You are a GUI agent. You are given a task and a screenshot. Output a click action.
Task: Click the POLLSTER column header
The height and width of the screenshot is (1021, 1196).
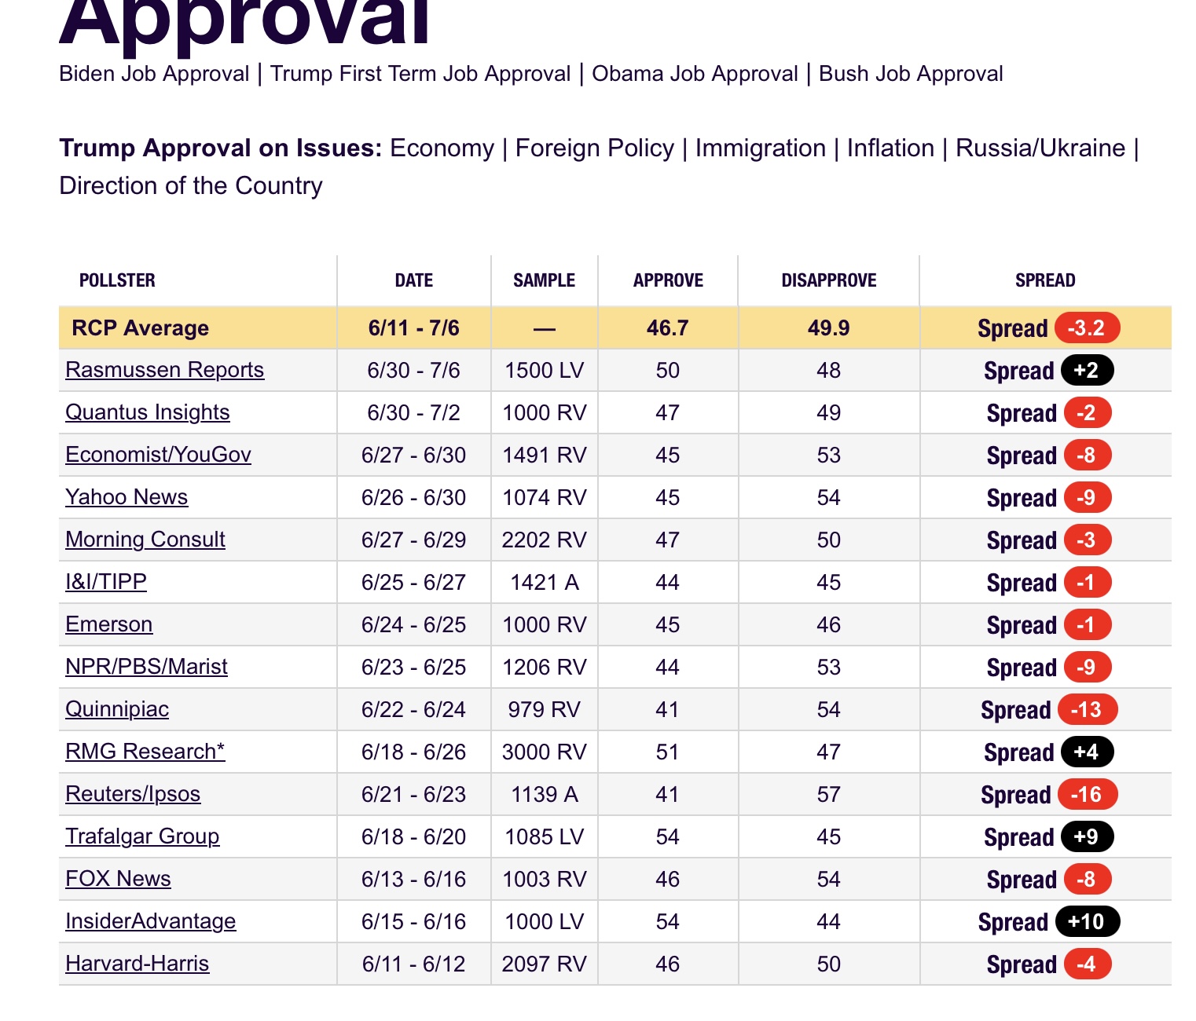(x=117, y=280)
